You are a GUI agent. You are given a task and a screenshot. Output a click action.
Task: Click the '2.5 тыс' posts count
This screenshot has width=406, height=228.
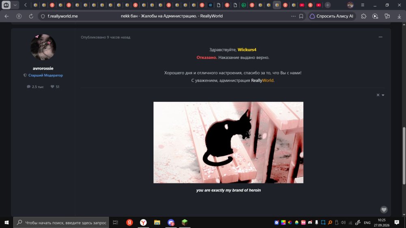coord(35,87)
